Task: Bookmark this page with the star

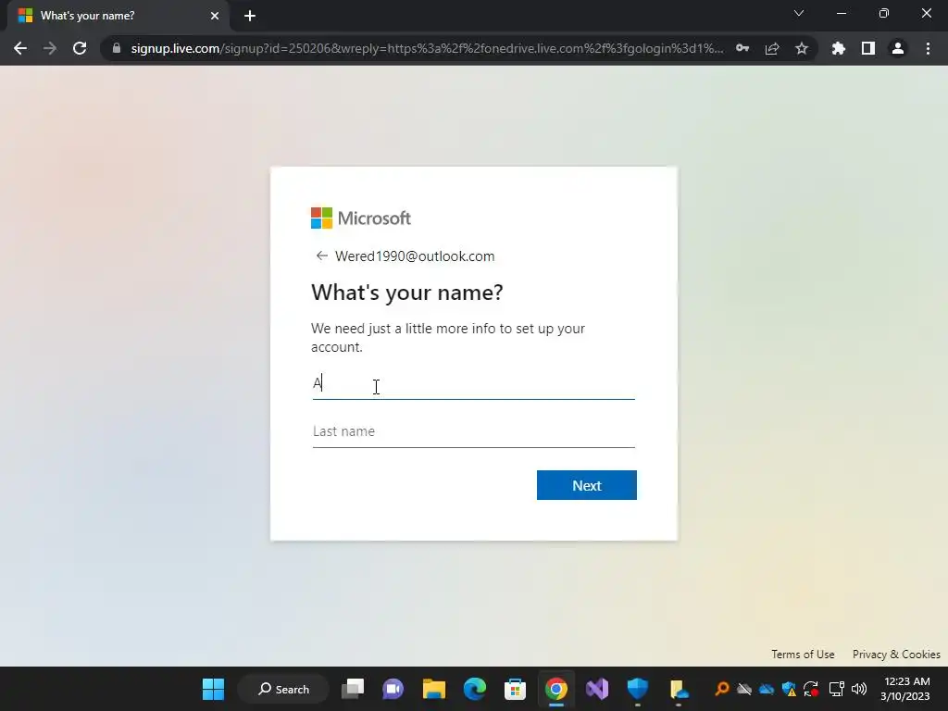Action: (x=802, y=48)
